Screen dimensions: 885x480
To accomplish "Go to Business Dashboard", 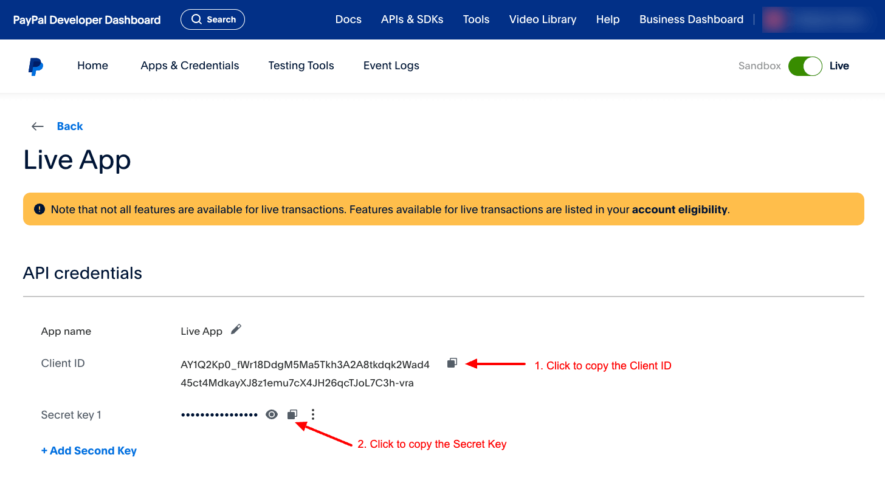I will pyautogui.click(x=691, y=19).
